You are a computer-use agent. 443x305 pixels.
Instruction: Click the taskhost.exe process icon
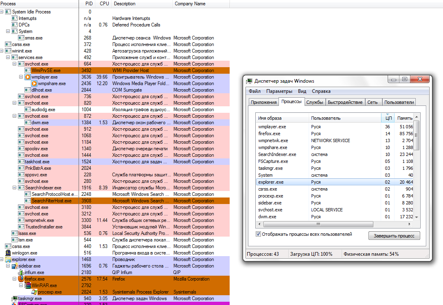pos(21,162)
